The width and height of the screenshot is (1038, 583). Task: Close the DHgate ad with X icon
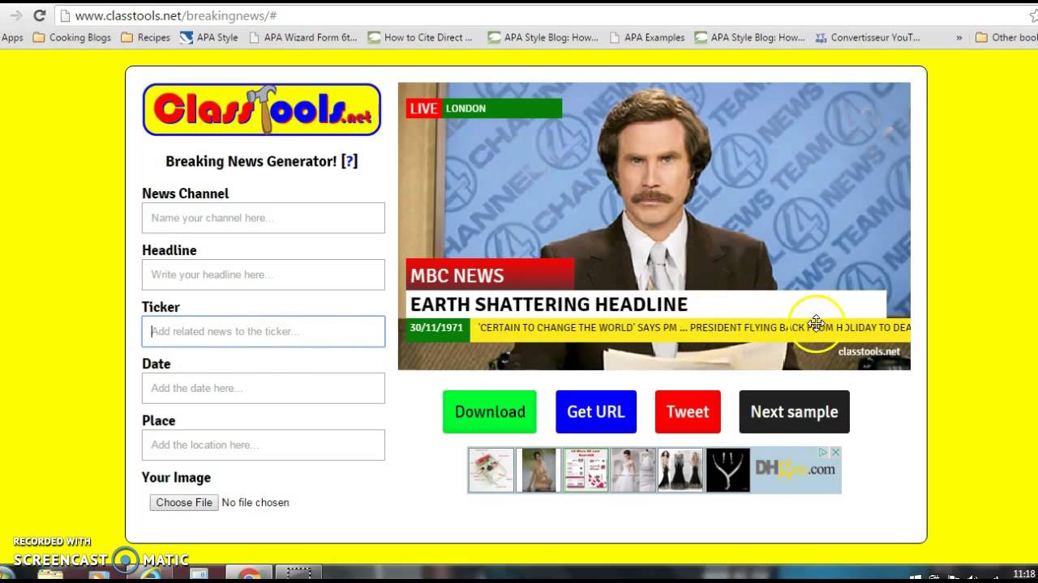click(835, 453)
